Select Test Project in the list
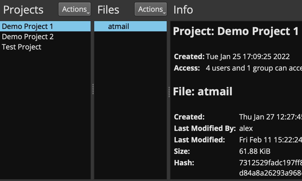302x181 pixels. pyautogui.click(x=22, y=47)
